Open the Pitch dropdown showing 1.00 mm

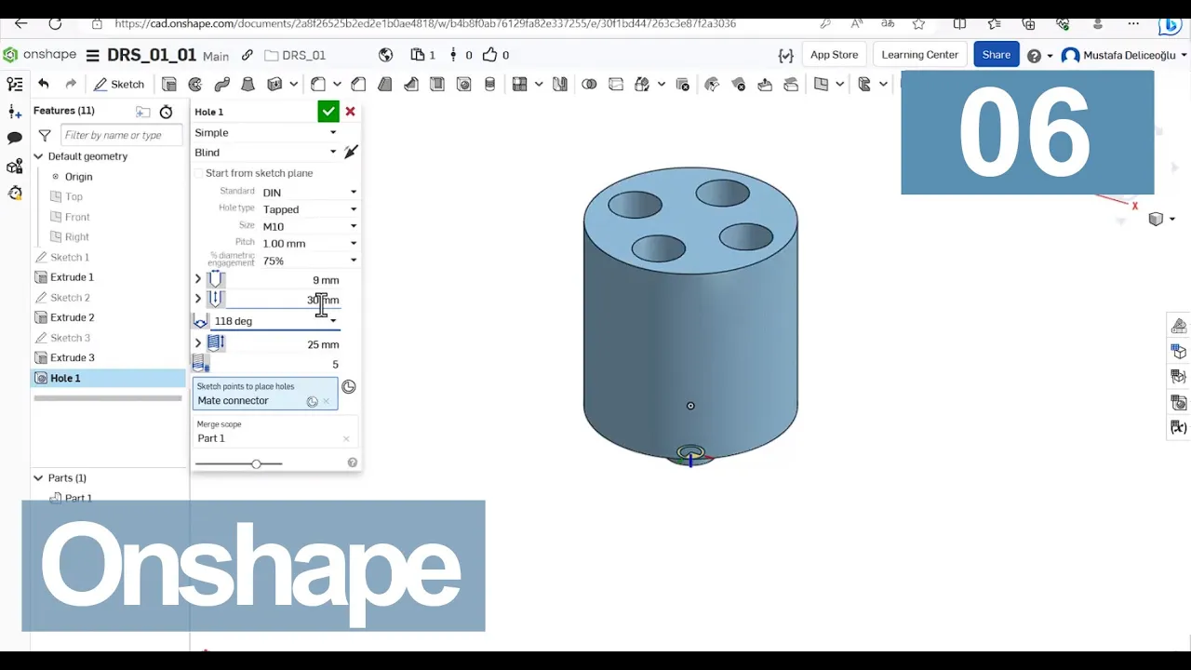point(309,244)
